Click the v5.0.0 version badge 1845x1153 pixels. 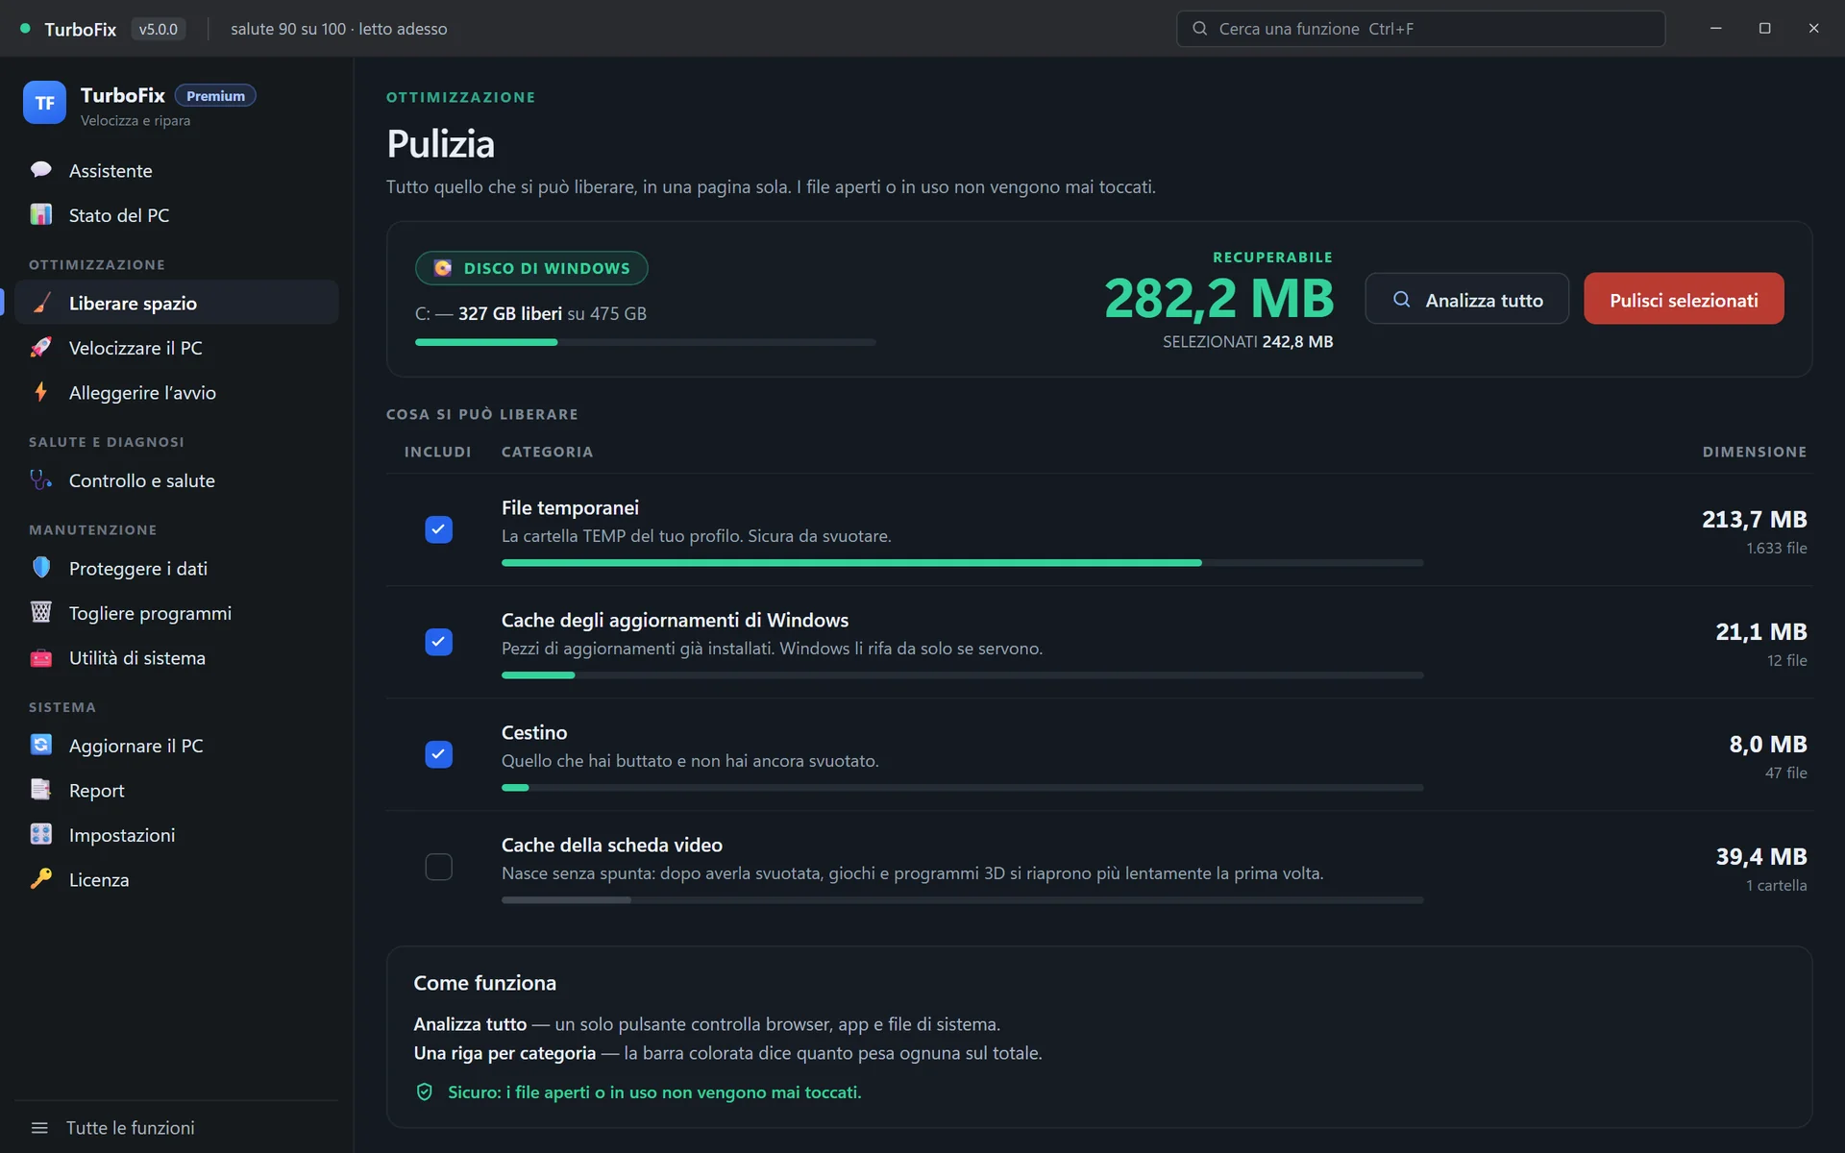[x=159, y=29]
